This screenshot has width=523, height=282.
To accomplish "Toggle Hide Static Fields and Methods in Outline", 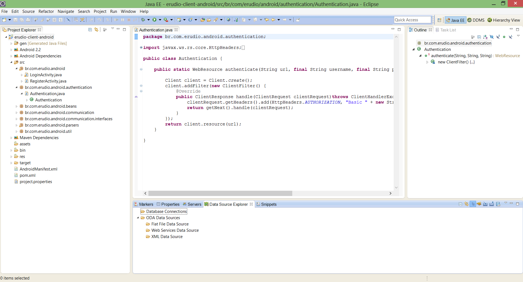I will (498, 37).
